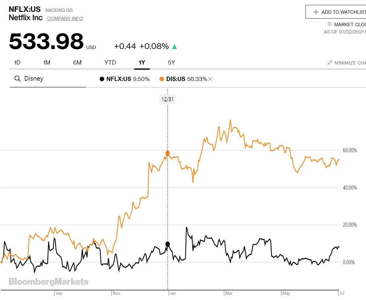This screenshot has width=366, height=300.
Task: Click the MARKET CLOSED status text
Action: click(350, 24)
